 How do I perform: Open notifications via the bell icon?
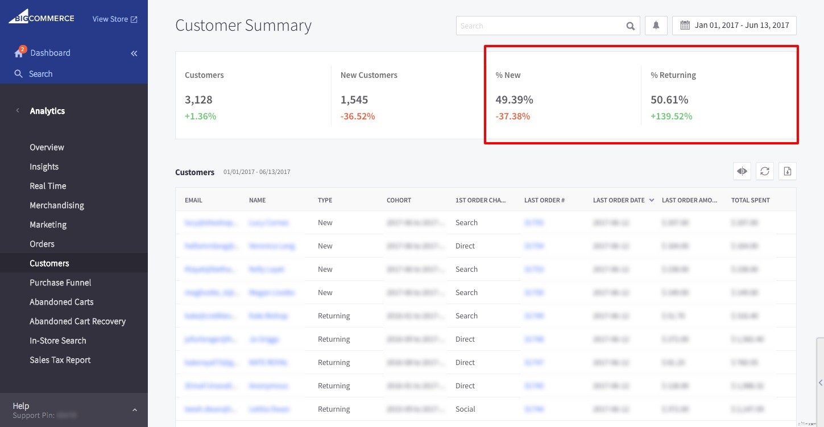click(656, 25)
